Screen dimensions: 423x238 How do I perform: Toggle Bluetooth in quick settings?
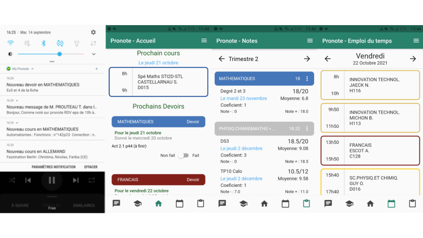pos(44,43)
